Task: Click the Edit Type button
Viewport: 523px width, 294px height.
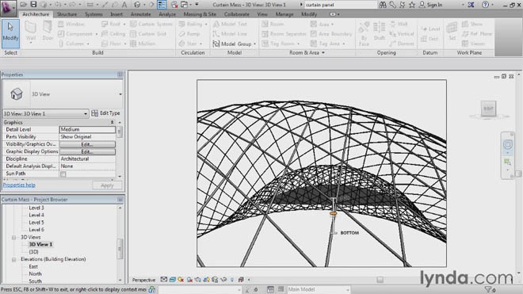Action: click(105, 113)
